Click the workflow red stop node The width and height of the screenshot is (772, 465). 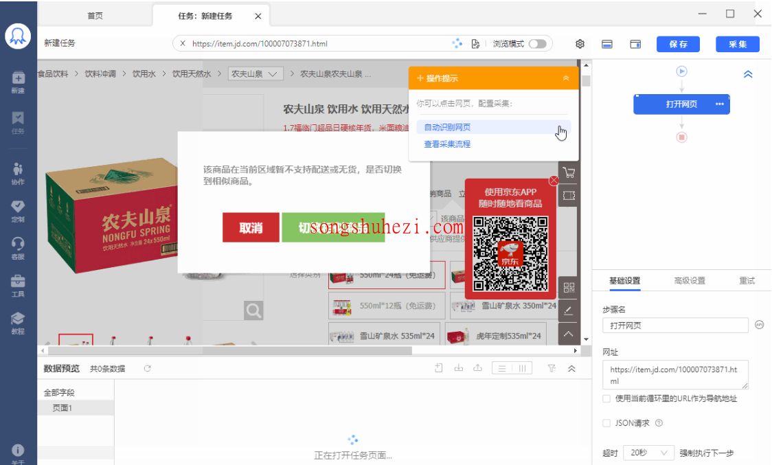[x=681, y=137]
